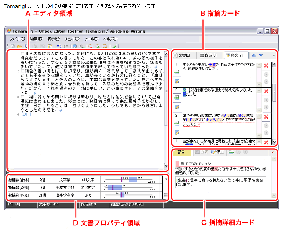Click stop button in するともう支度の card
The image size is (285, 233).
pyautogui.click(x=266, y=81)
